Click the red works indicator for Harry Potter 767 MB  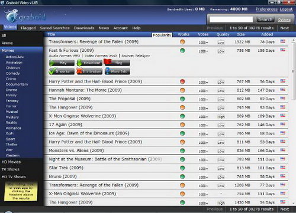(182, 81)
